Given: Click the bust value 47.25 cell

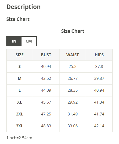Looking at the screenshot, I should [x=46, y=114].
